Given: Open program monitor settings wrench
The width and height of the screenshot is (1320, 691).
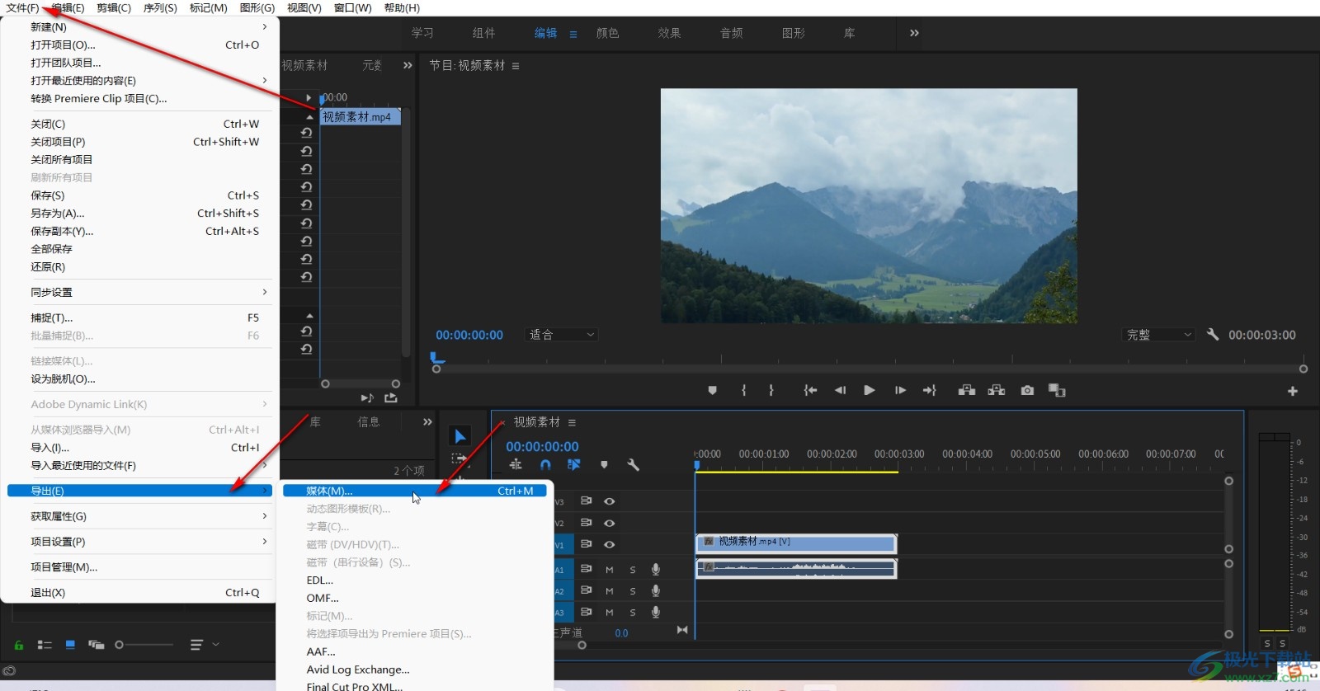Looking at the screenshot, I should click(1212, 334).
